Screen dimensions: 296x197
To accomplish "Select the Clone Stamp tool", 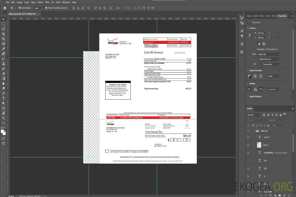I will point(3,63).
